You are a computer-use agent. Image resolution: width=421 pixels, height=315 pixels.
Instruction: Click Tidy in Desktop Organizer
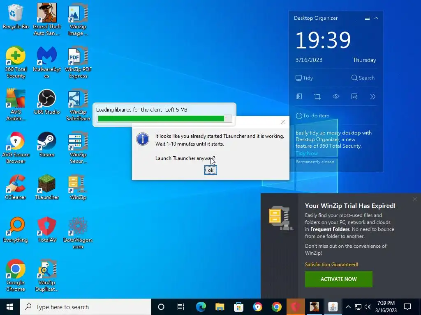(304, 78)
